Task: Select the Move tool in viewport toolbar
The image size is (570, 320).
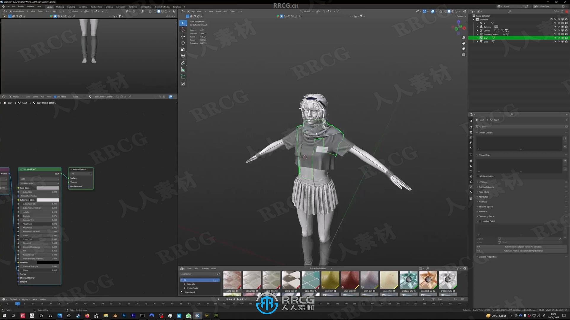Action: click(183, 36)
